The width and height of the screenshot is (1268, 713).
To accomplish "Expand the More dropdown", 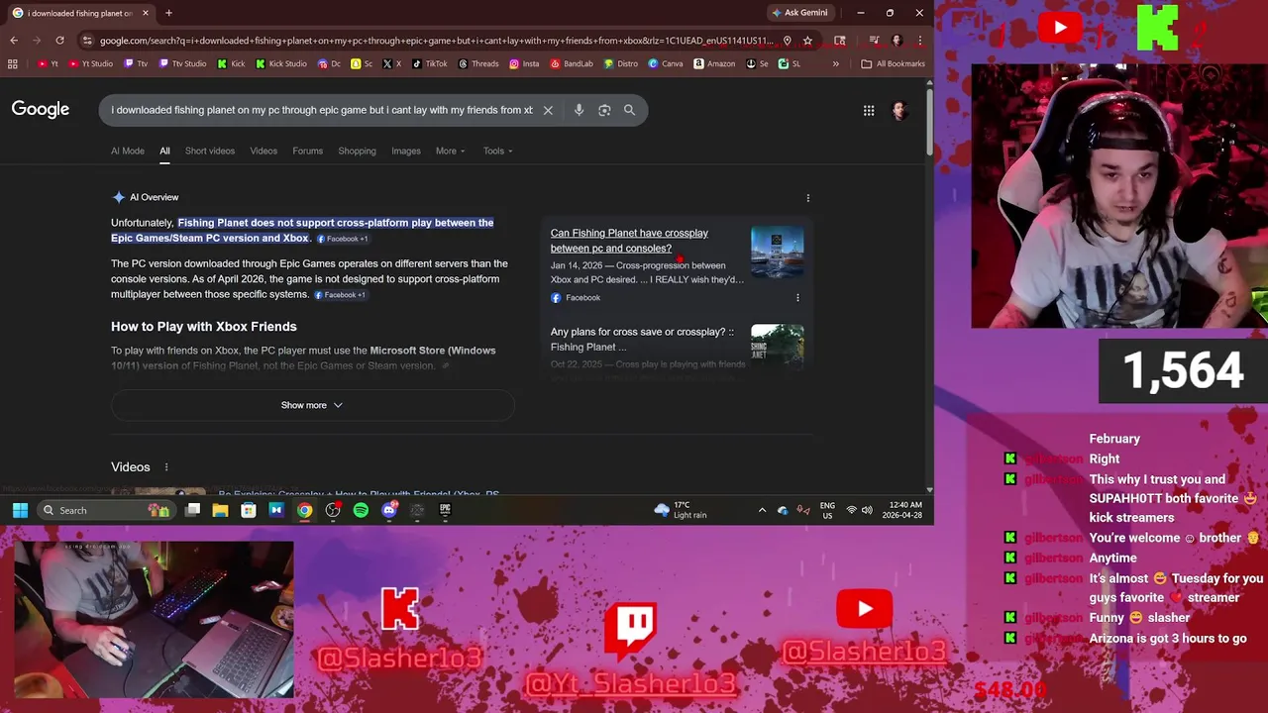I will 450,151.
